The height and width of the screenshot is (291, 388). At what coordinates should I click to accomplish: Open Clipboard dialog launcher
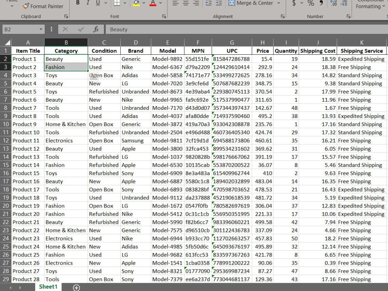point(66,16)
